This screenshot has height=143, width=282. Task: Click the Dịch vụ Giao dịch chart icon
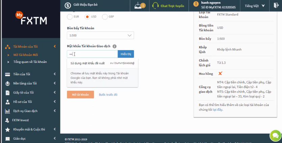(x=7, y=111)
